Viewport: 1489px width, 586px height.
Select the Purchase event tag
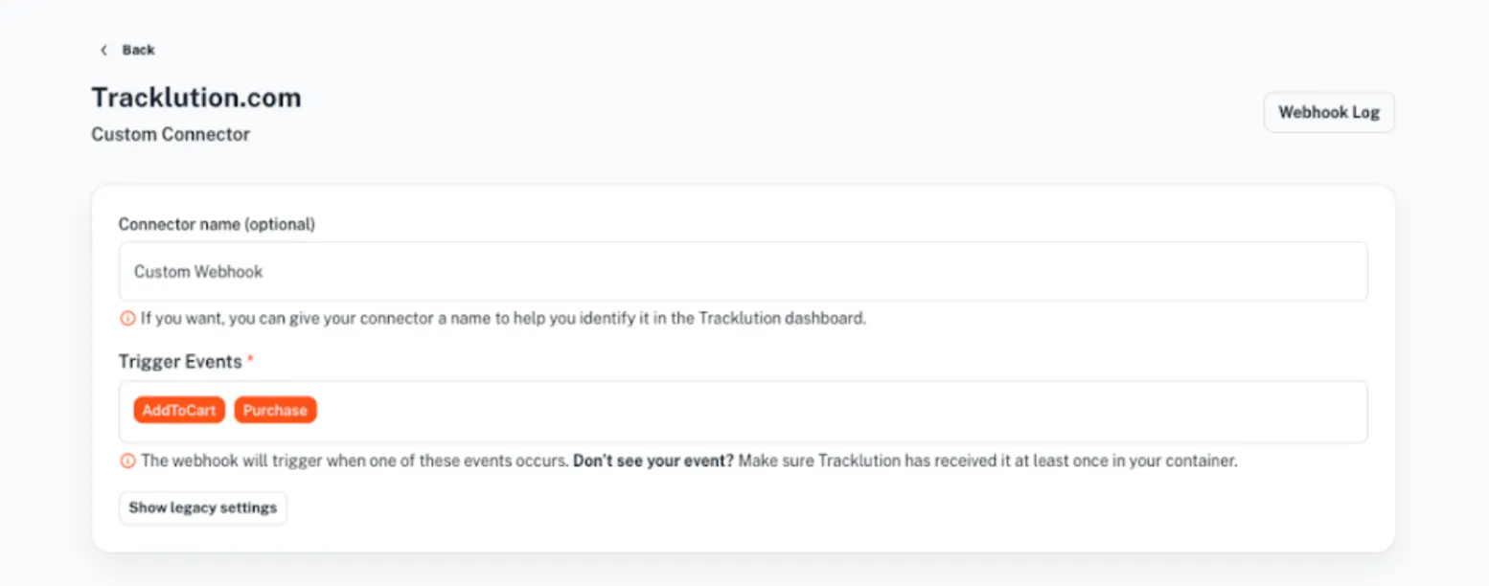coord(275,410)
